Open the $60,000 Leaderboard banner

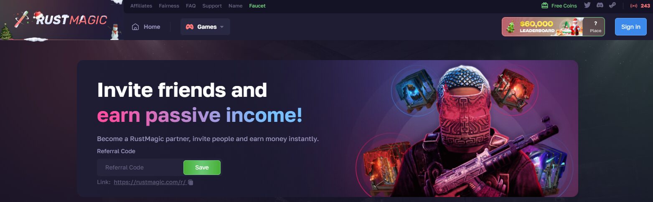click(553, 27)
